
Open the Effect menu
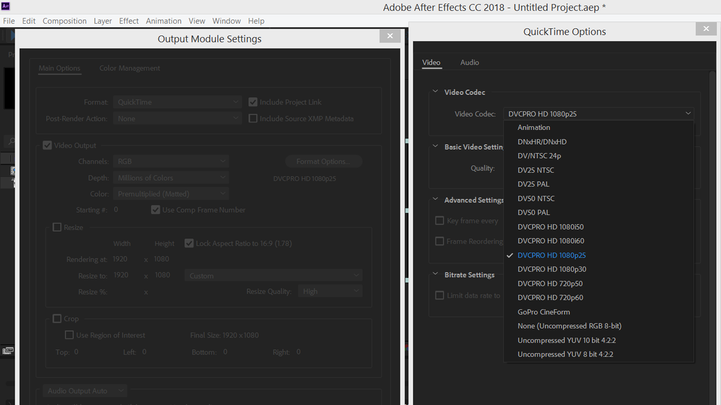pos(128,21)
